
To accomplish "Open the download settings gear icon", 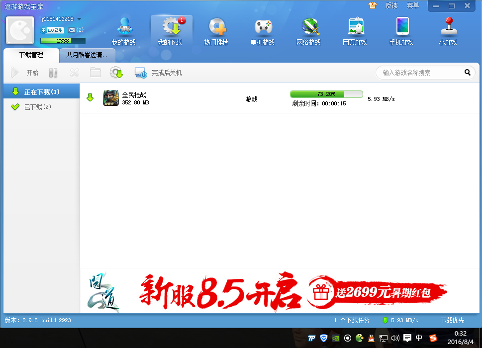I will (x=116, y=73).
